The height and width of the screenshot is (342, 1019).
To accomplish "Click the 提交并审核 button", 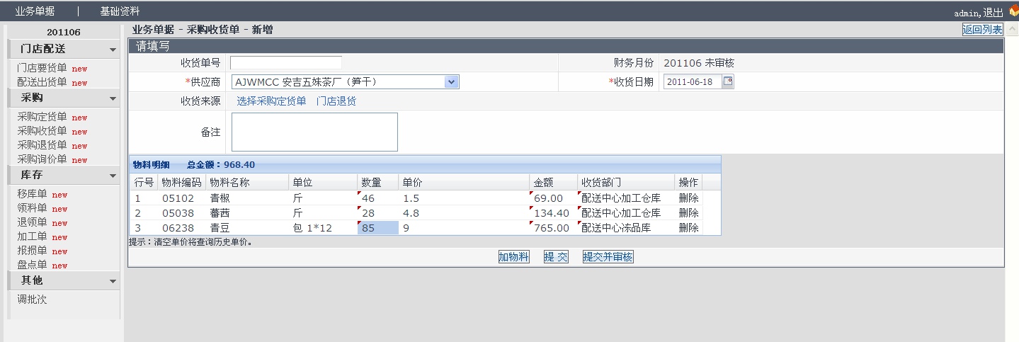I will click(608, 257).
